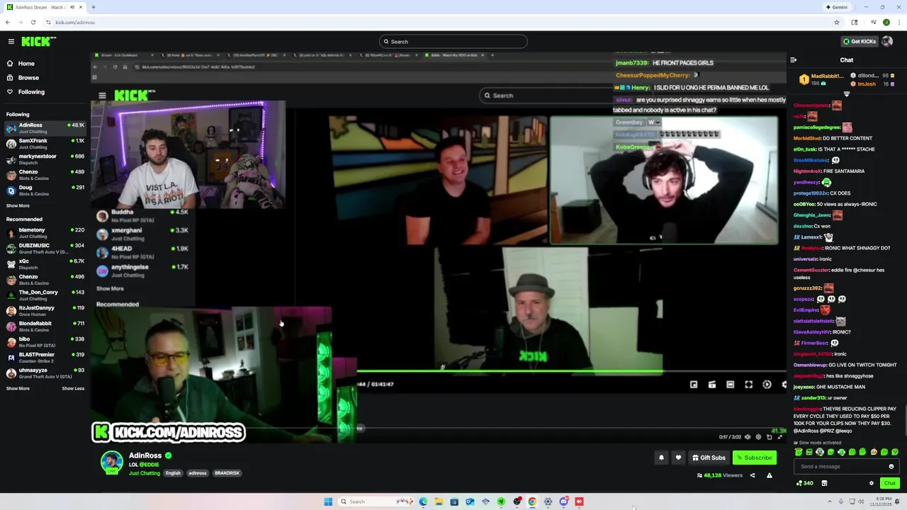
Task: Open embedded video fullscreen icon in stream
Action: (748, 385)
